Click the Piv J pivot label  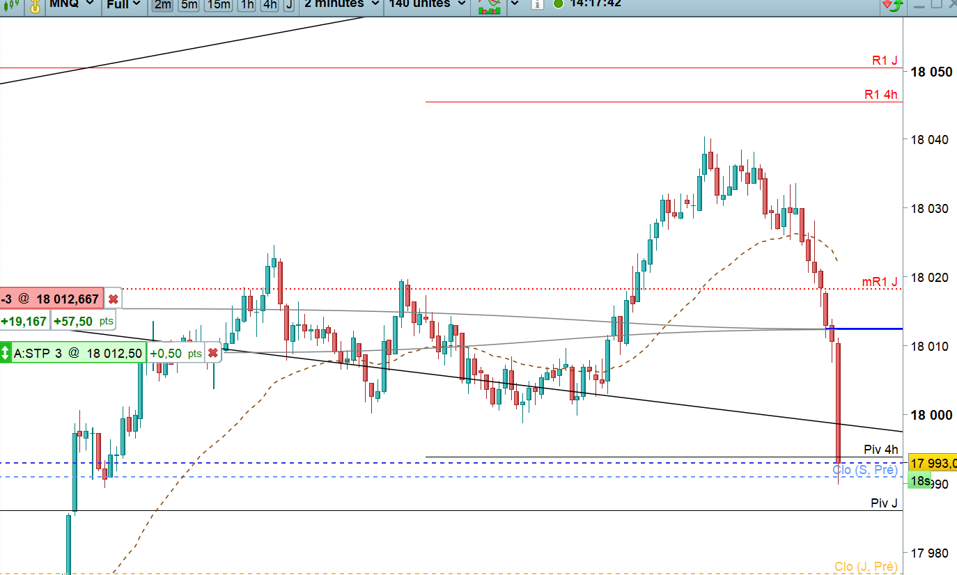pyautogui.click(x=885, y=503)
